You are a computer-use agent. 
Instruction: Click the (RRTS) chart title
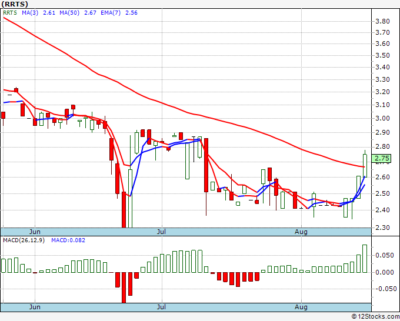coord(15,4)
